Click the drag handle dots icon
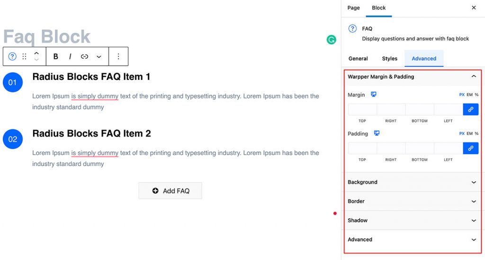 (x=25, y=57)
